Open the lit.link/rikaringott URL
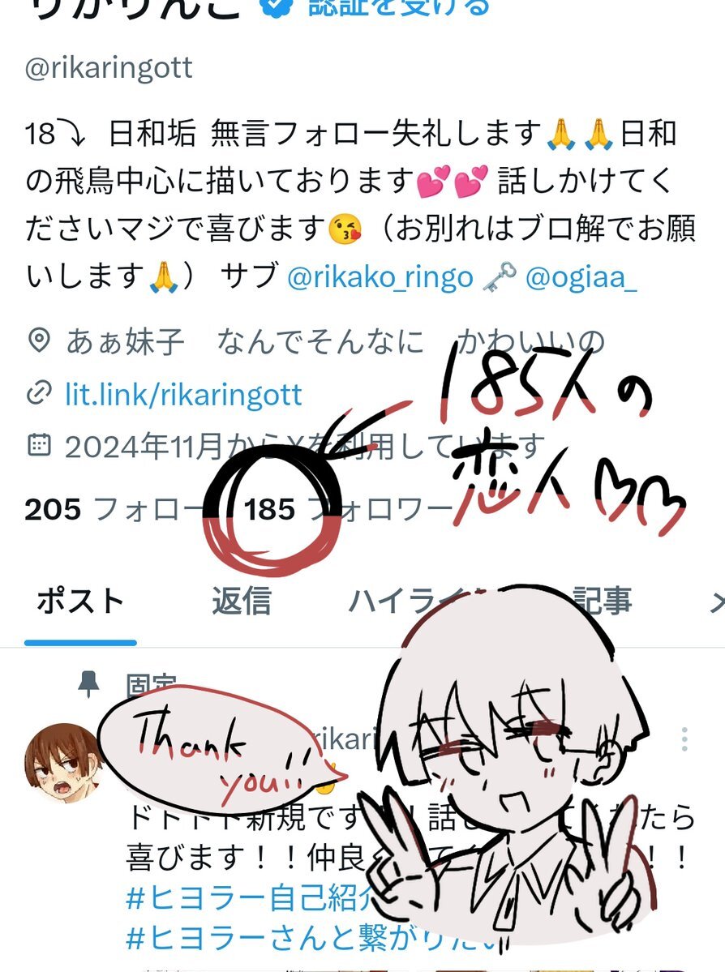This screenshot has height=972, width=725. click(x=183, y=395)
